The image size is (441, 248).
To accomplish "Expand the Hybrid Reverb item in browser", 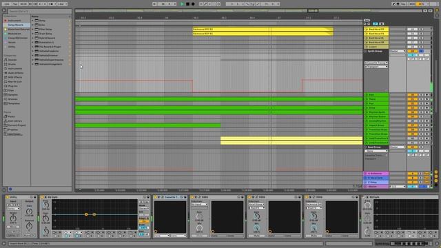I will click(x=32, y=38).
